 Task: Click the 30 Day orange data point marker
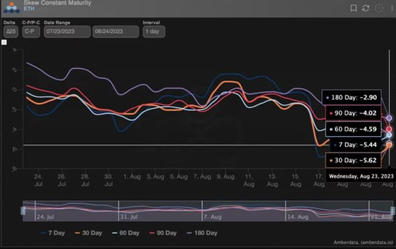point(389,145)
